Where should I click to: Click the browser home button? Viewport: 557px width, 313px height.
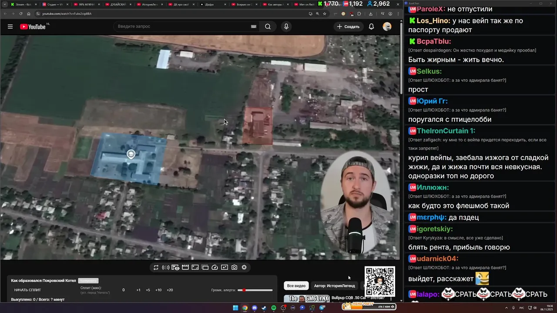tap(29, 13)
